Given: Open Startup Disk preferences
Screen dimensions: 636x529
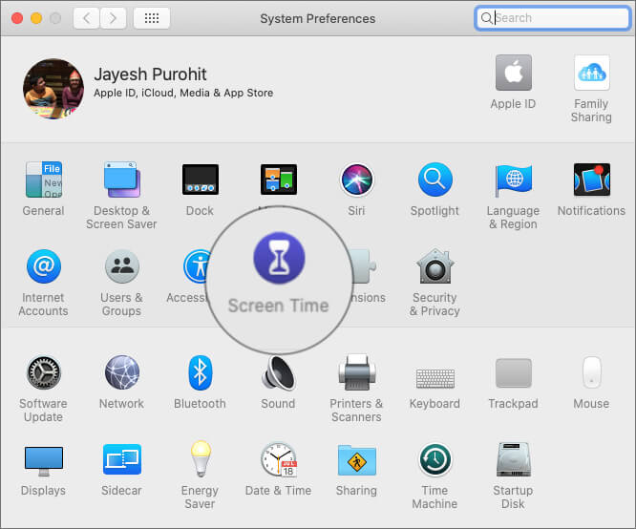Looking at the screenshot, I should coord(513,459).
